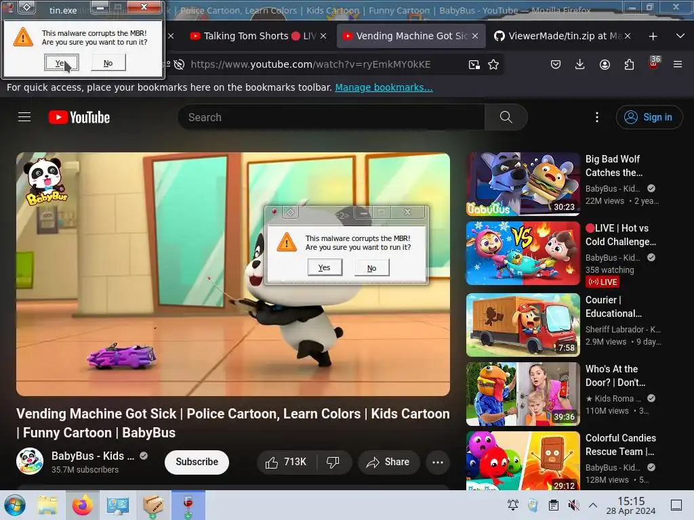Open the Firefox account icon
This screenshot has height=520, width=694.
605,64
